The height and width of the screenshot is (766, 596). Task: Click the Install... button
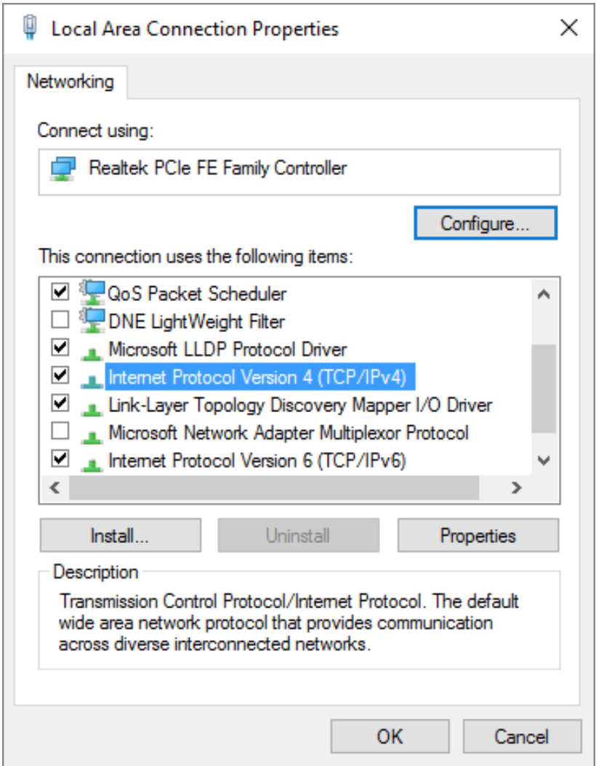click(x=120, y=536)
